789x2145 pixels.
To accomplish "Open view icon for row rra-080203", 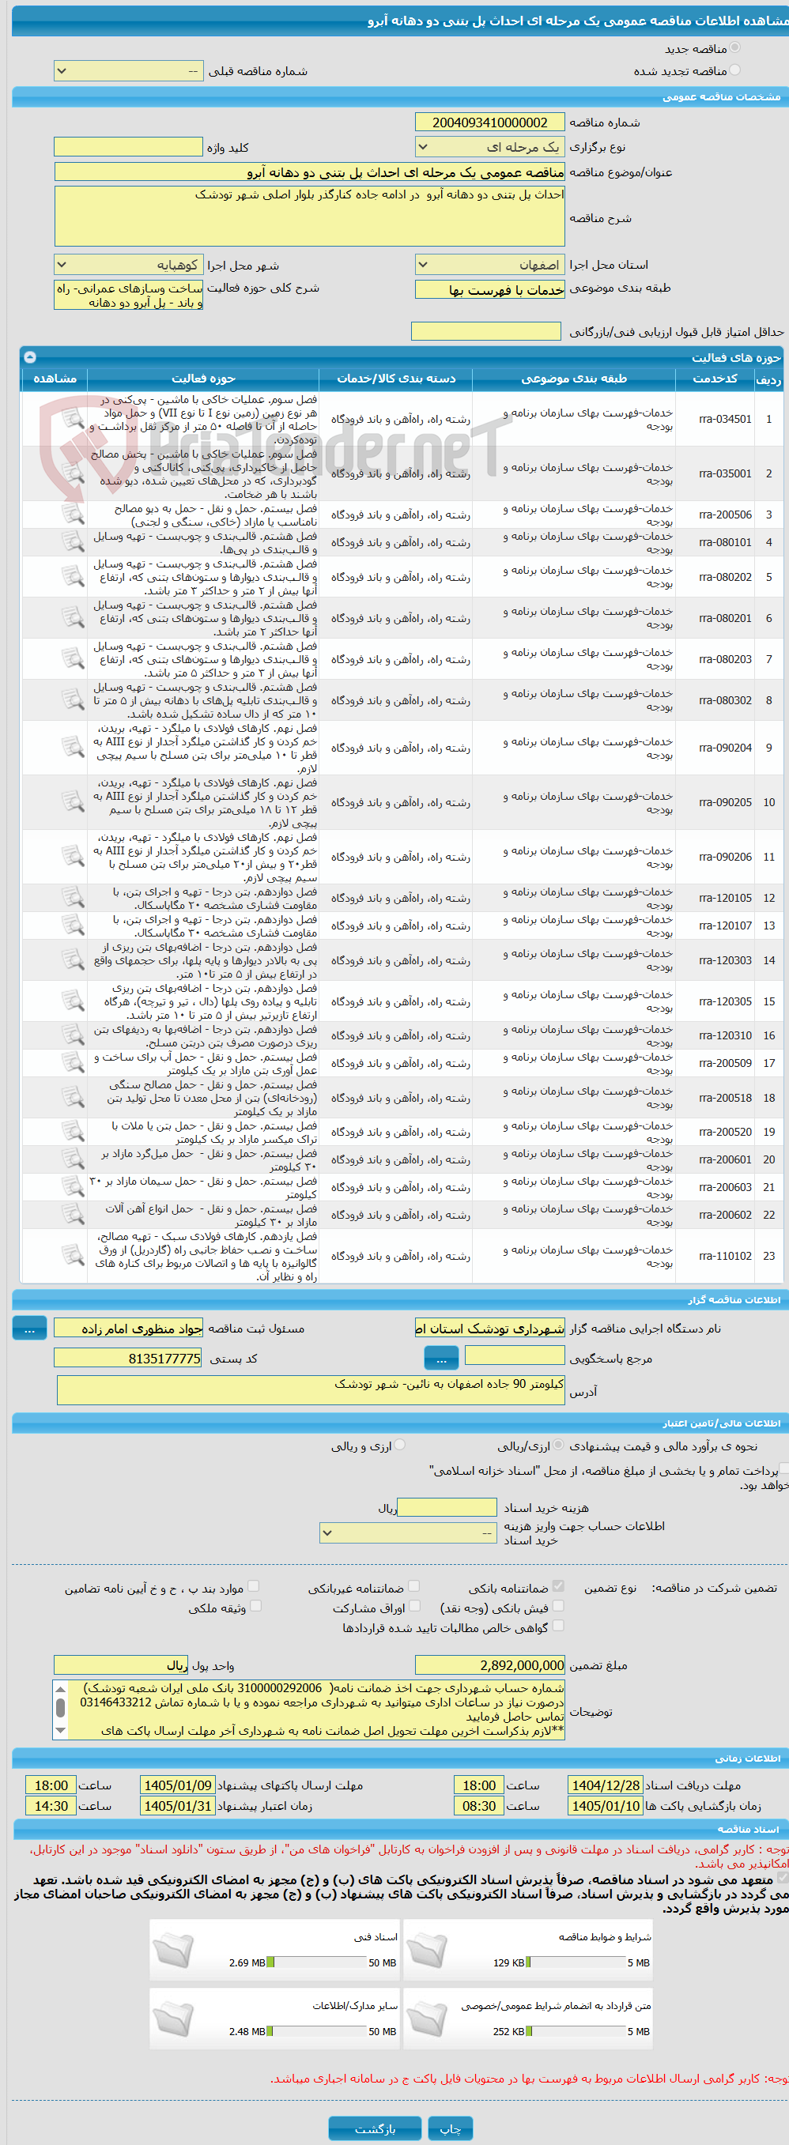I will (x=74, y=658).
